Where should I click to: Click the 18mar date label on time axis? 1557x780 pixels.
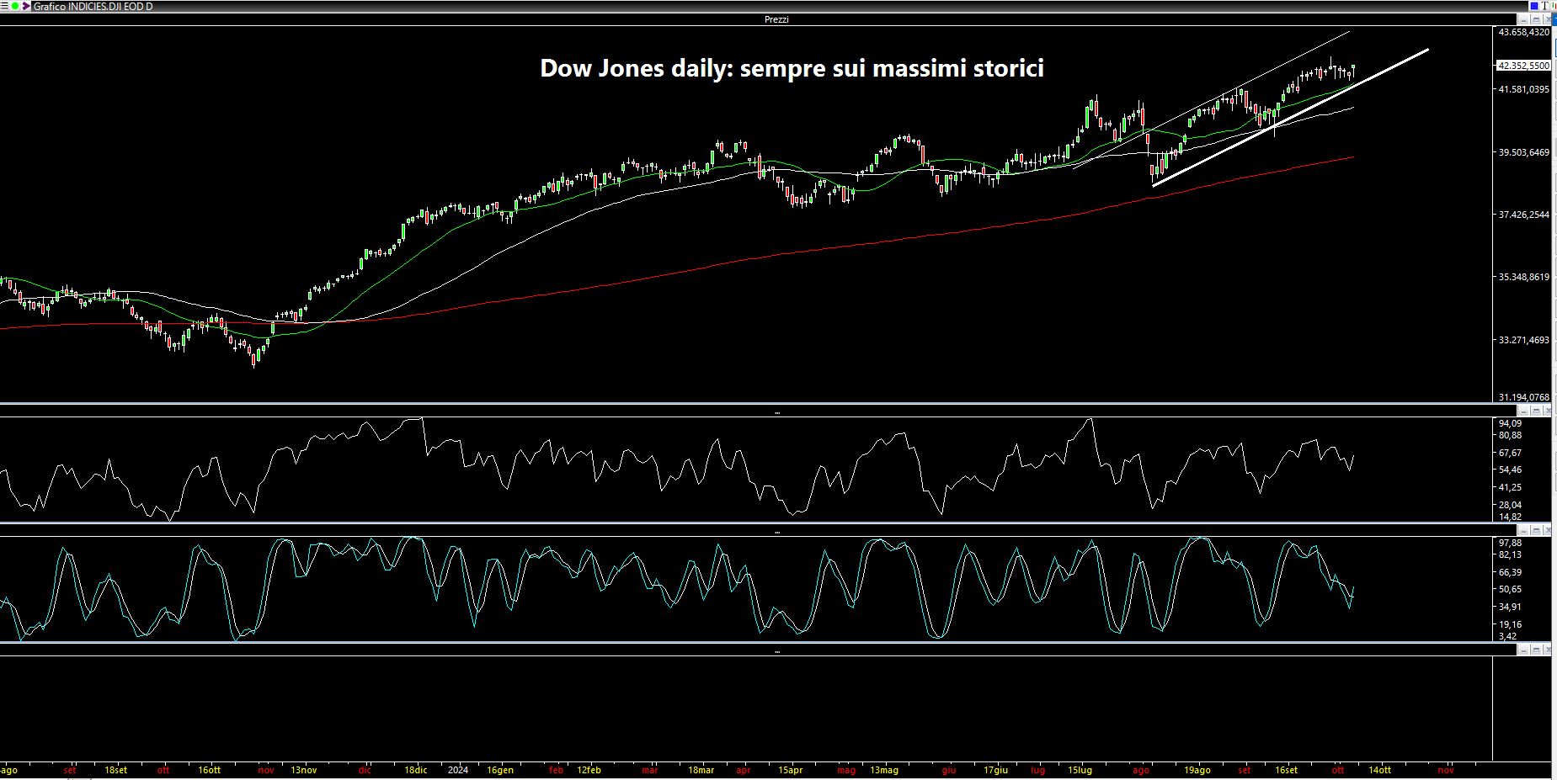point(701,770)
